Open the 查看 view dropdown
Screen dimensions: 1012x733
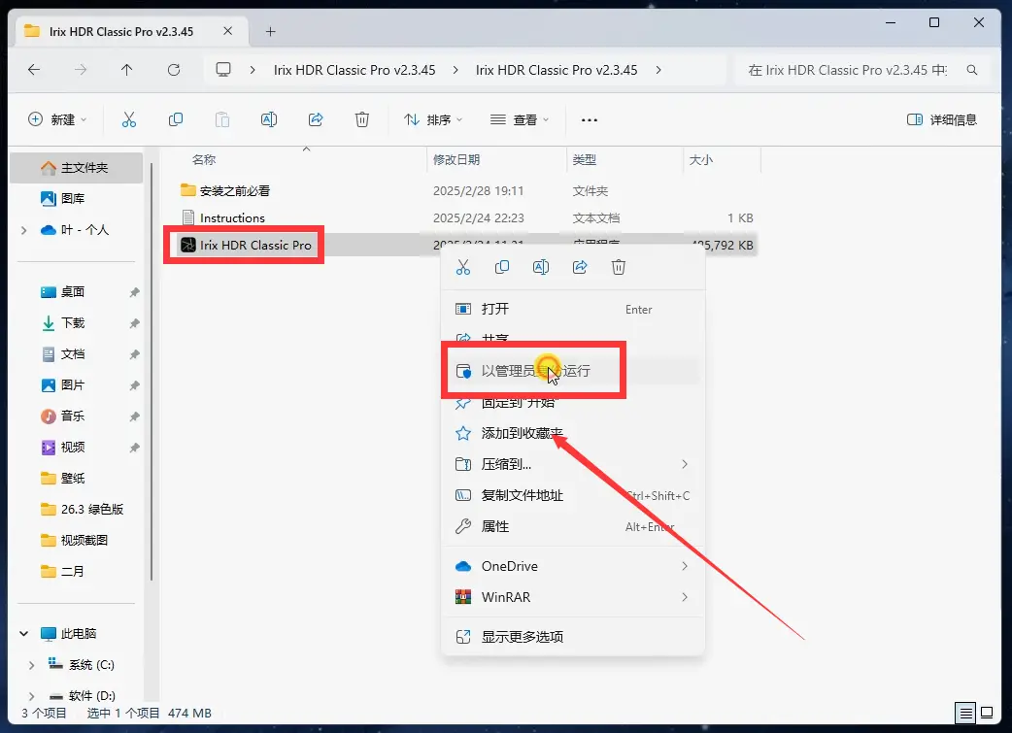(x=520, y=119)
